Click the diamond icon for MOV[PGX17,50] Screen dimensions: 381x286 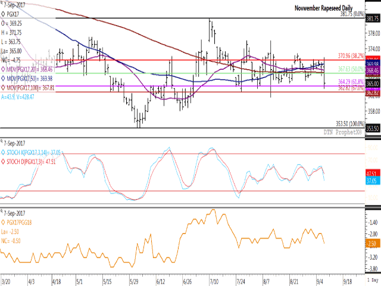pos(3,79)
